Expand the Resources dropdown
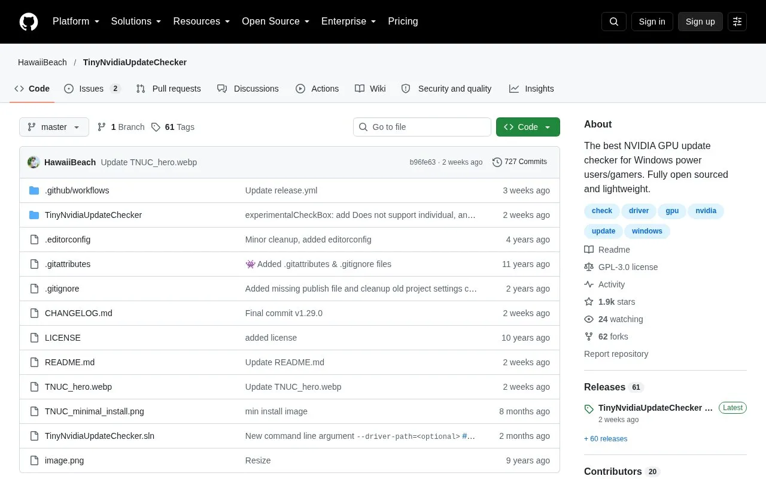766x479 pixels. click(202, 22)
